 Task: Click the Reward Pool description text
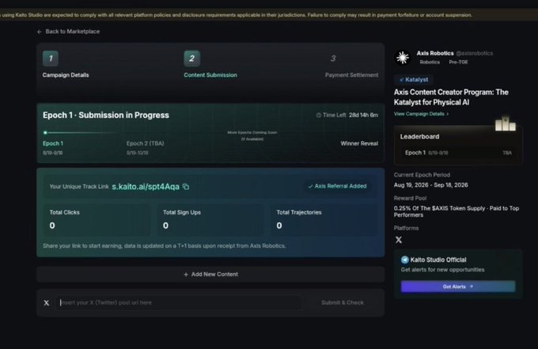(x=457, y=212)
